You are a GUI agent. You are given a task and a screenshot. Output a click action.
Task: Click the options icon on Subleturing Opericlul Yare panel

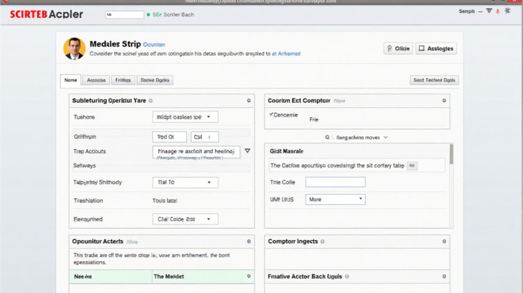click(248, 101)
